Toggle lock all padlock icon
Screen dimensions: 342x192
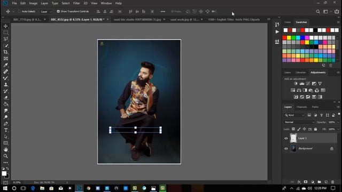(x=315, y=129)
